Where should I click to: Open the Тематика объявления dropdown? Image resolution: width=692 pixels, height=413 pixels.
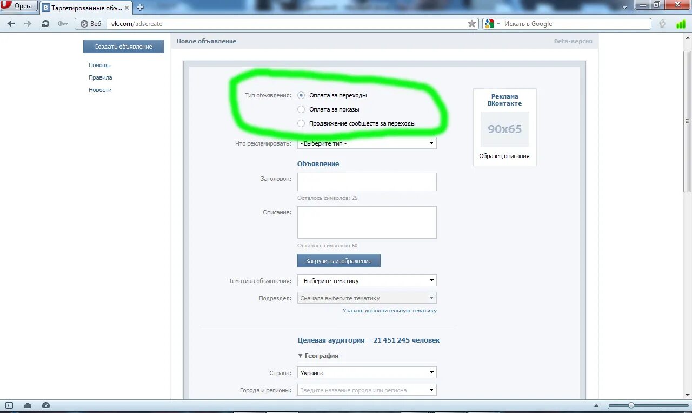tap(367, 281)
